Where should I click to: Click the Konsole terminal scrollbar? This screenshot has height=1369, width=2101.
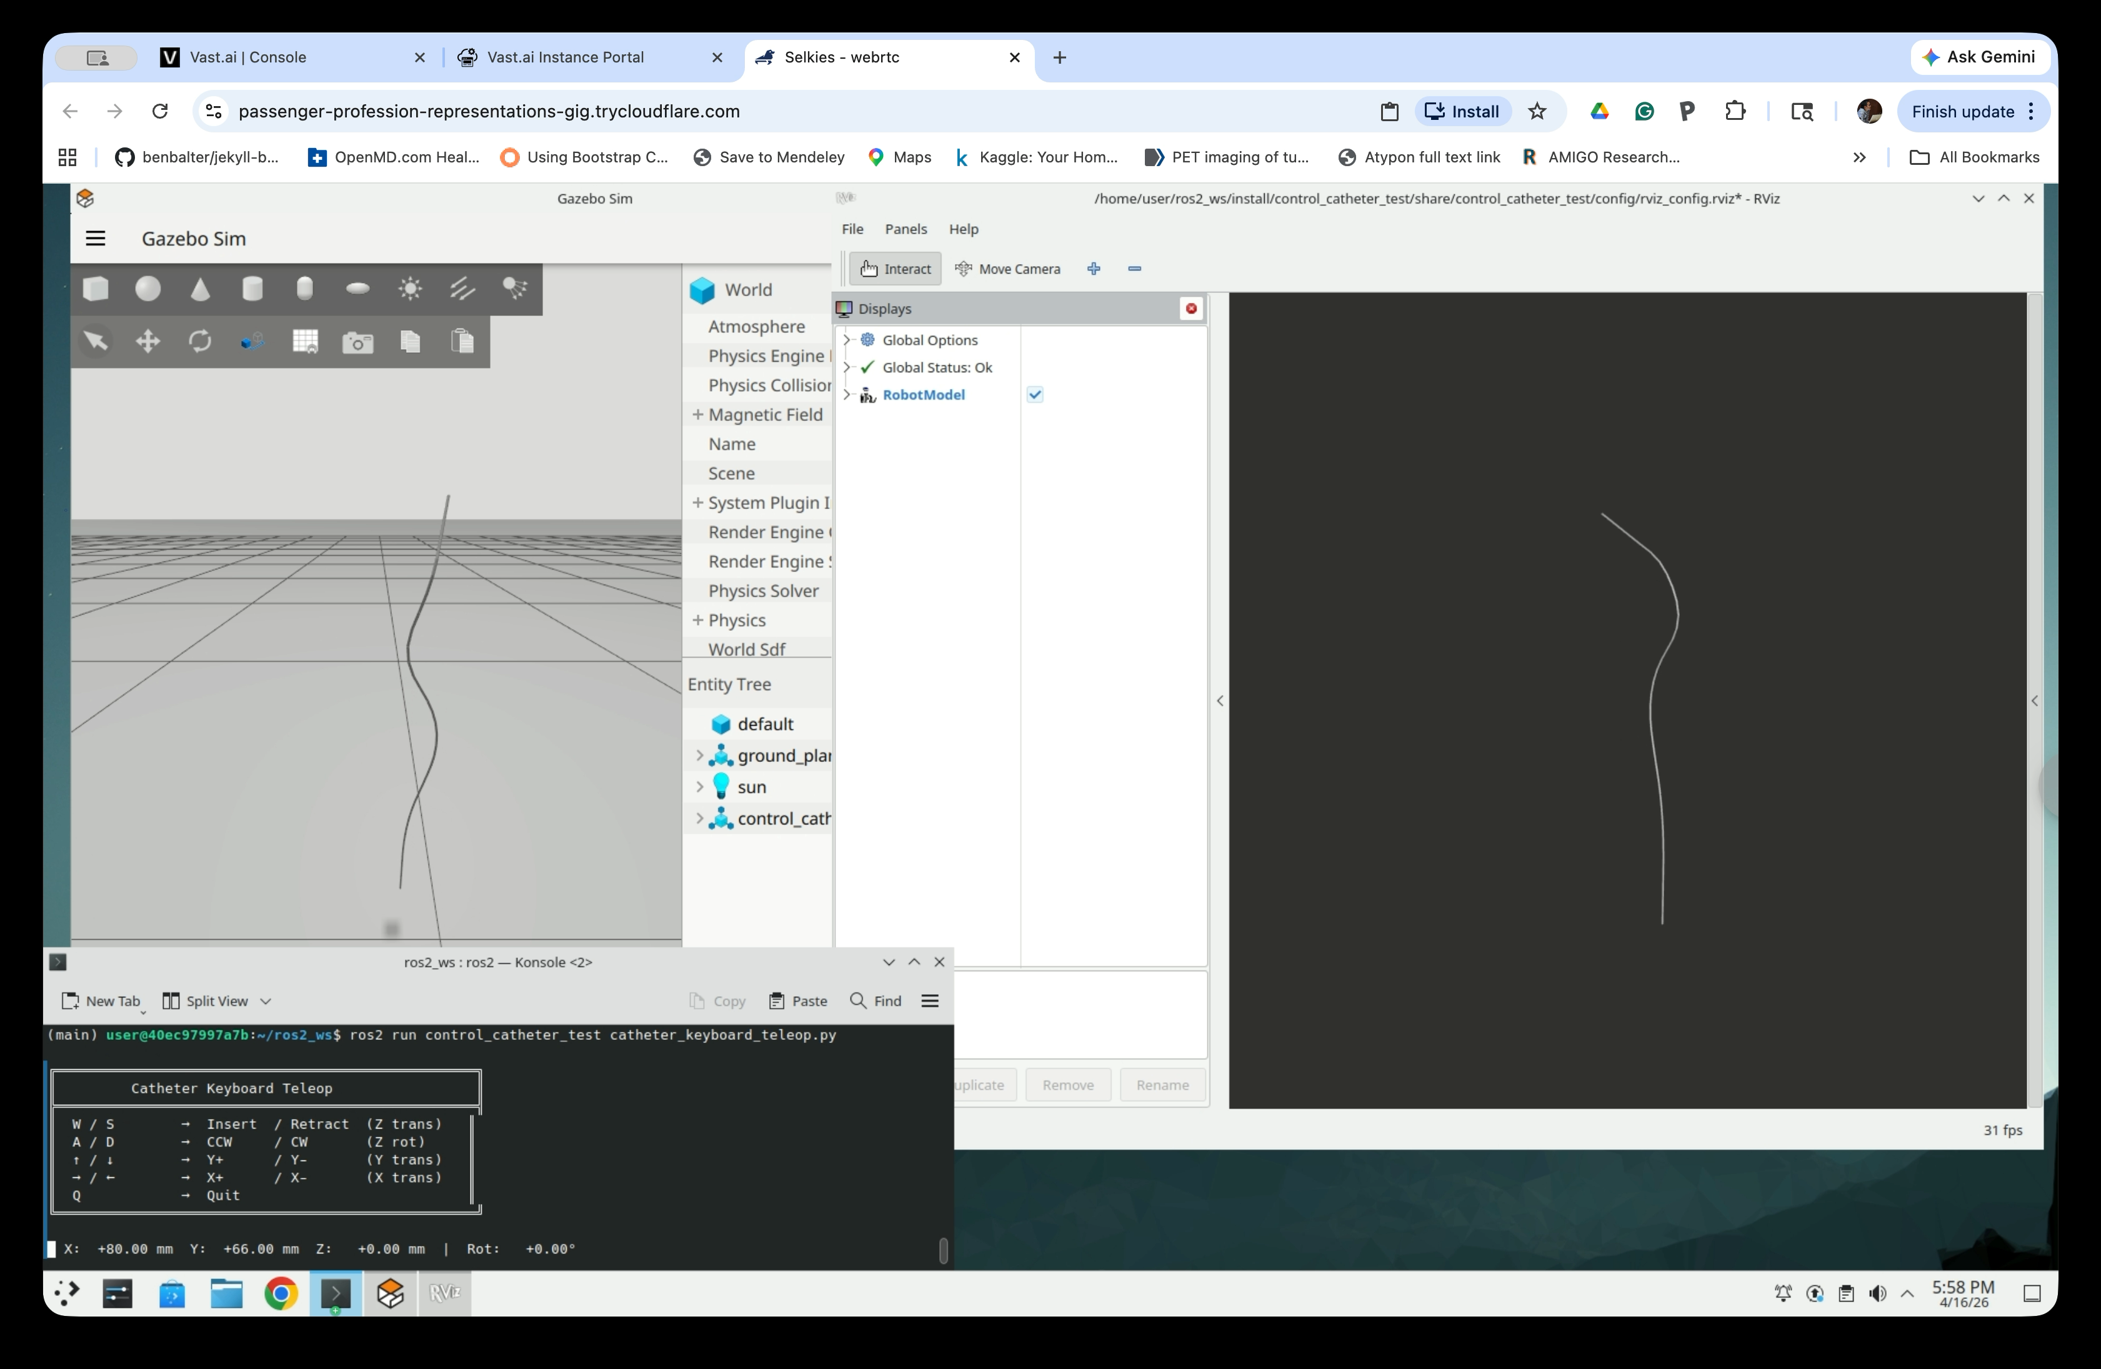click(x=943, y=1250)
